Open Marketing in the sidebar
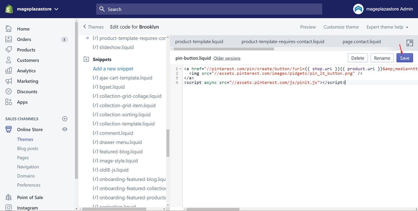The image size is (418, 211). (28, 81)
